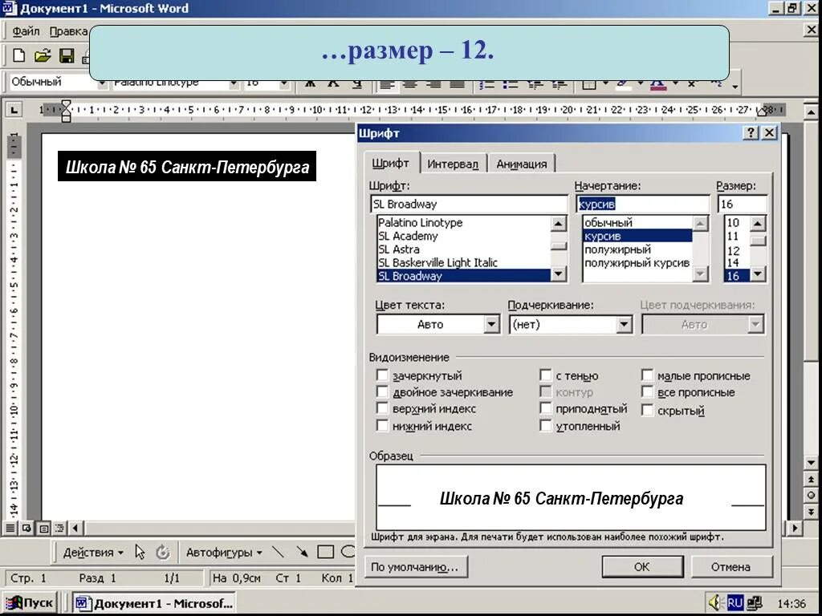Increase indent using the toolbar icon
This screenshot has width=822, height=616.
pyautogui.click(x=560, y=83)
